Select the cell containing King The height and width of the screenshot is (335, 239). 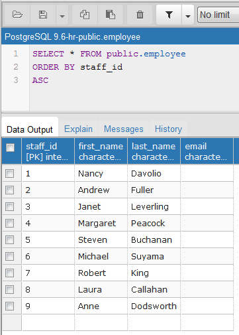click(x=154, y=273)
